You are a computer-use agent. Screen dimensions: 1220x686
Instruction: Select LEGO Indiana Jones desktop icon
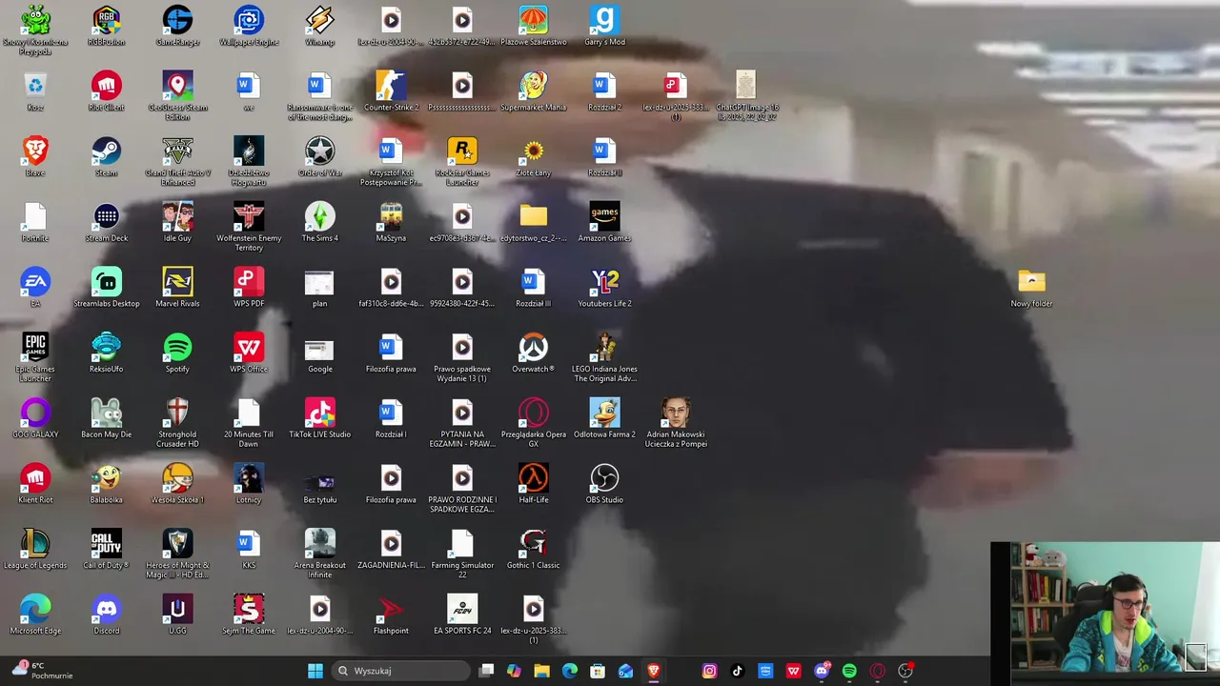tap(604, 357)
